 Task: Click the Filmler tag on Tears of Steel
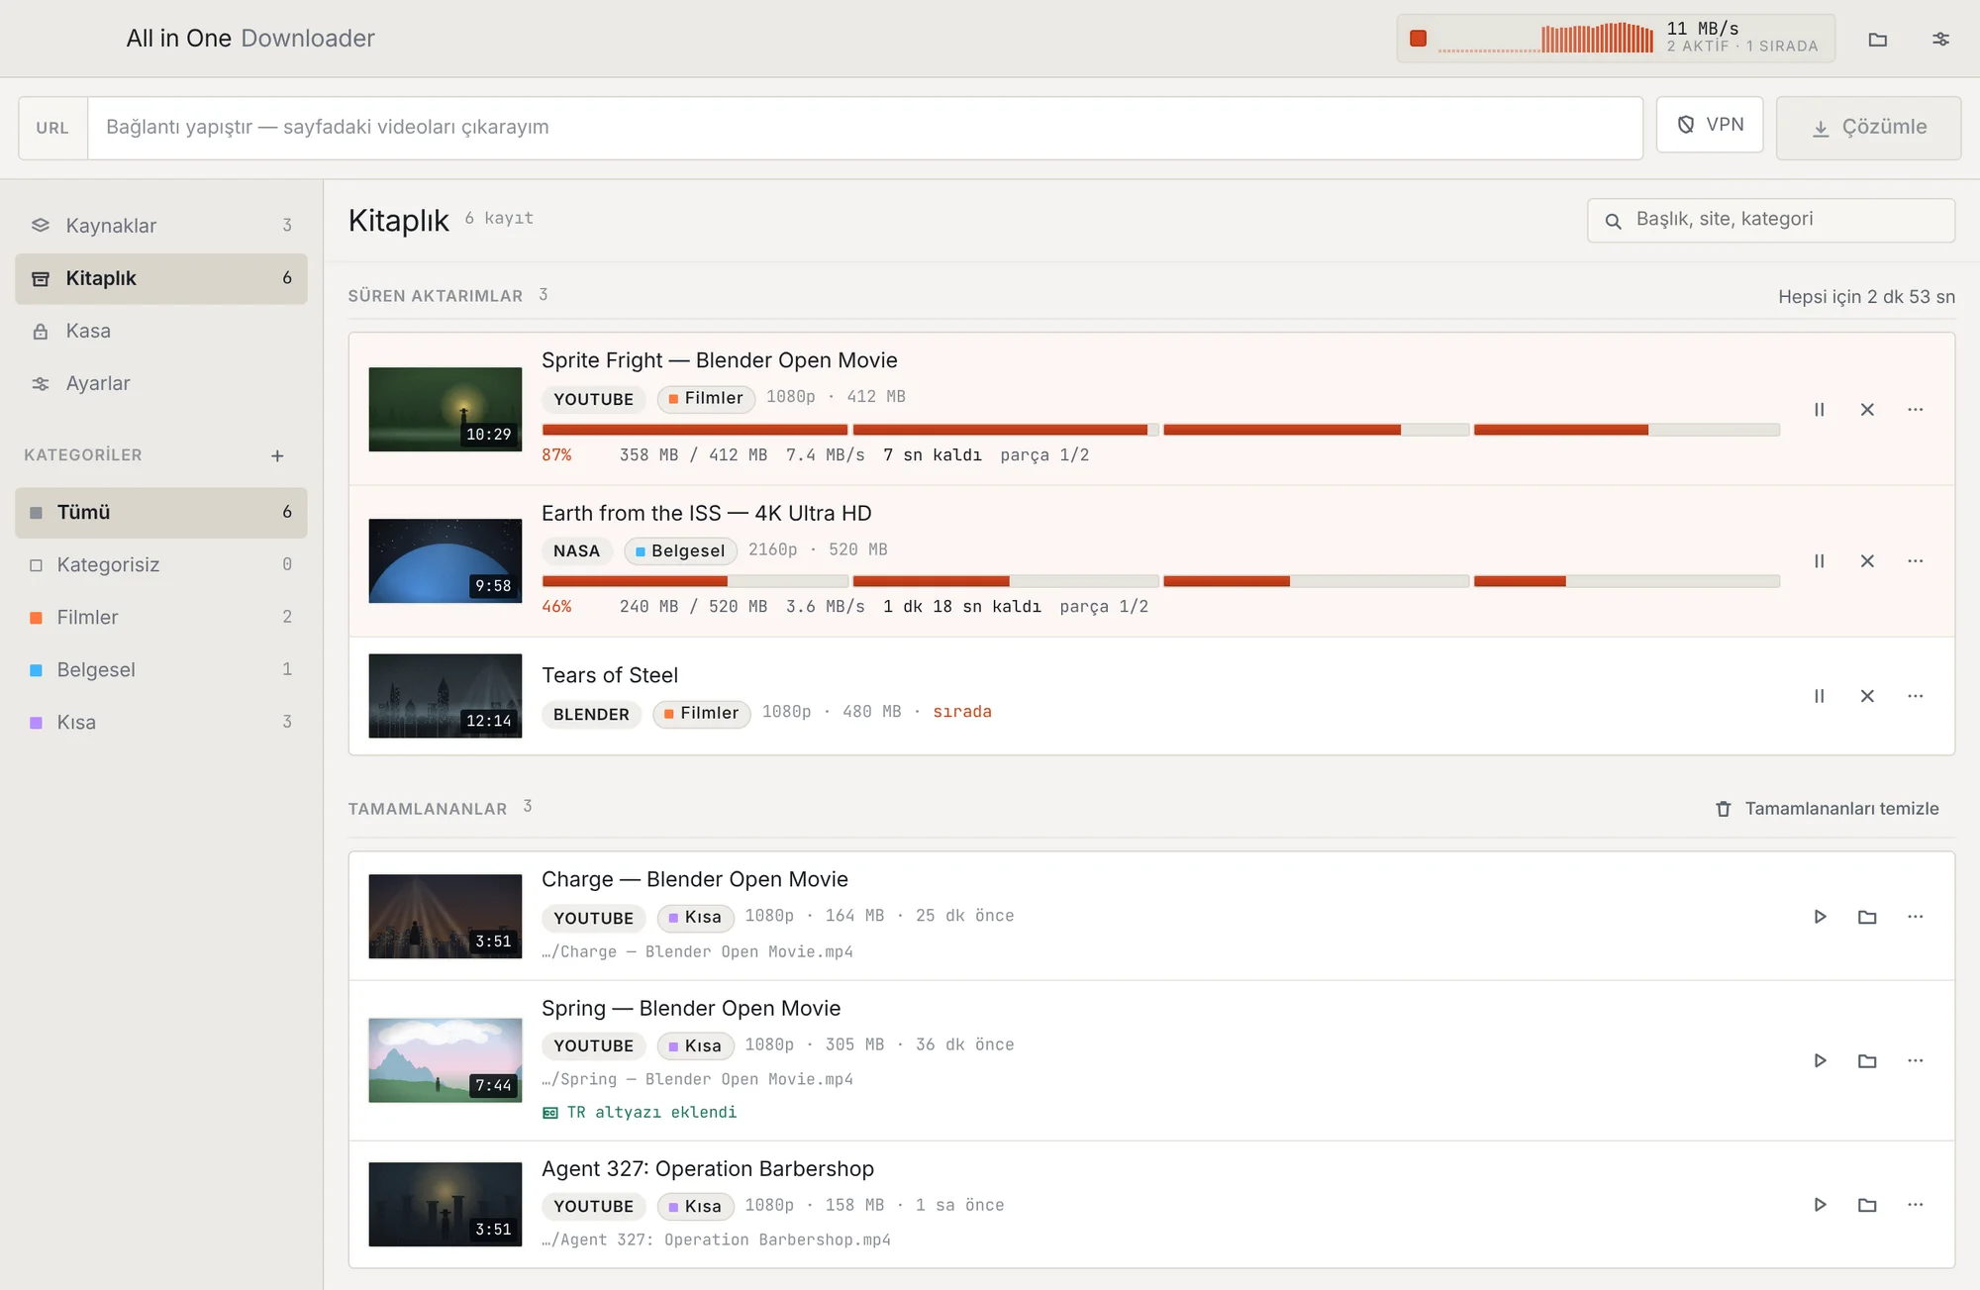(702, 714)
